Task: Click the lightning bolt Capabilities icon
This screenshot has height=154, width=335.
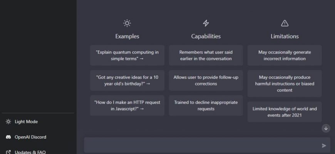Action: tap(206, 23)
